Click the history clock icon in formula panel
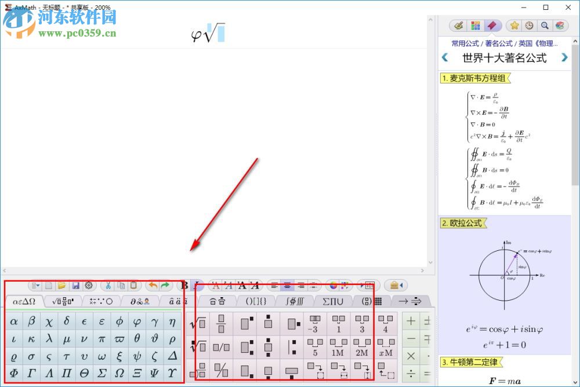 tap(530, 25)
